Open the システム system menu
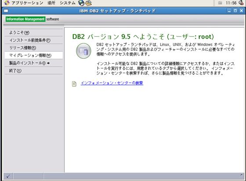 68,3
